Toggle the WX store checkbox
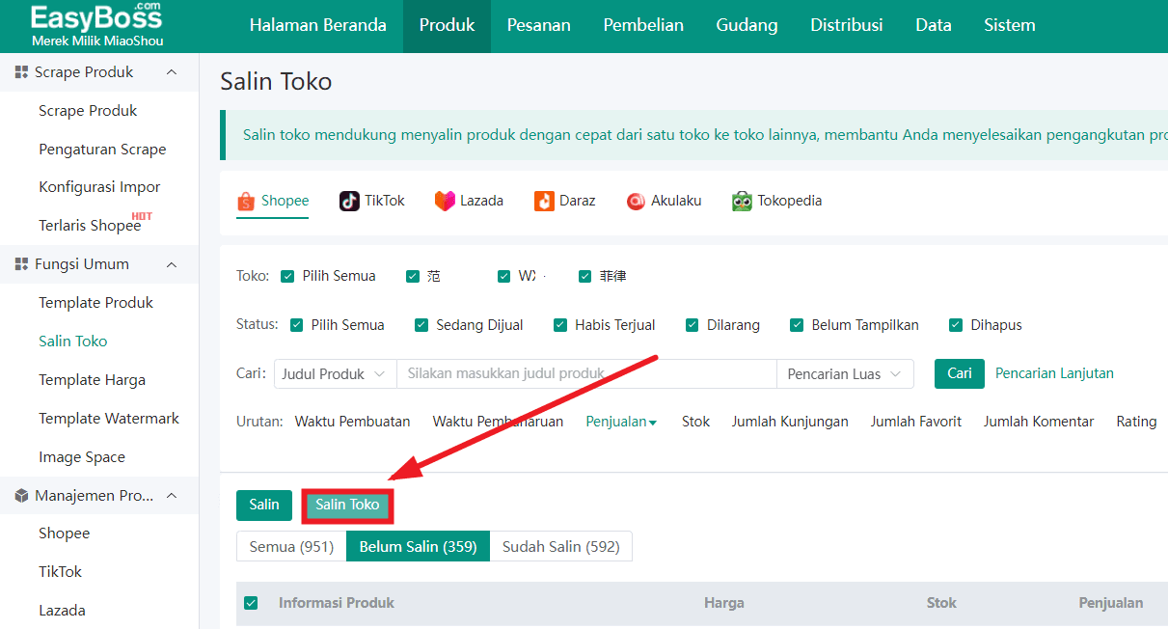The height and width of the screenshot is (629, 1168). pyautogui.click(x=503, y=276)
